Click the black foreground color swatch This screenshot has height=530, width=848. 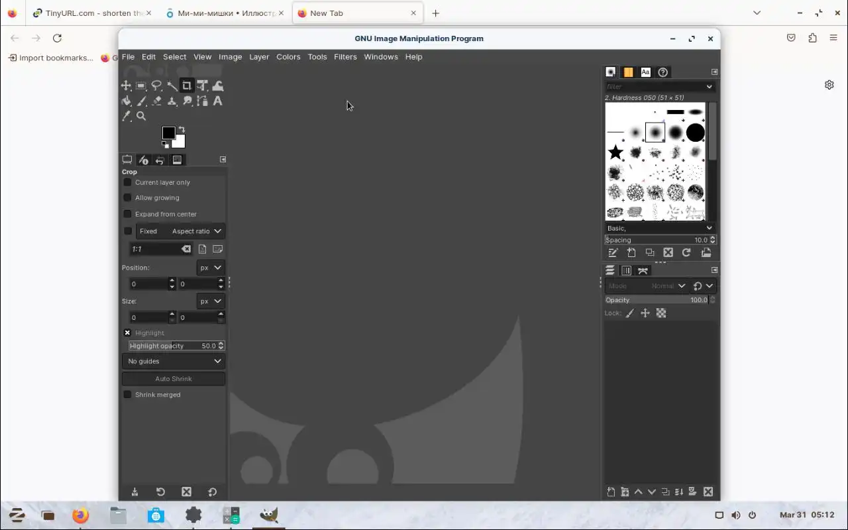(168, 133)
